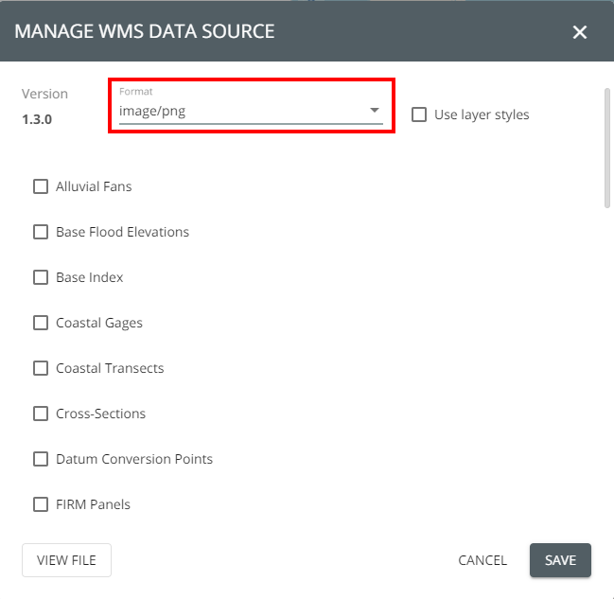
Task: Toggle the Base Index checkbox
Action: pyautogui.click(x=41, y=277)
